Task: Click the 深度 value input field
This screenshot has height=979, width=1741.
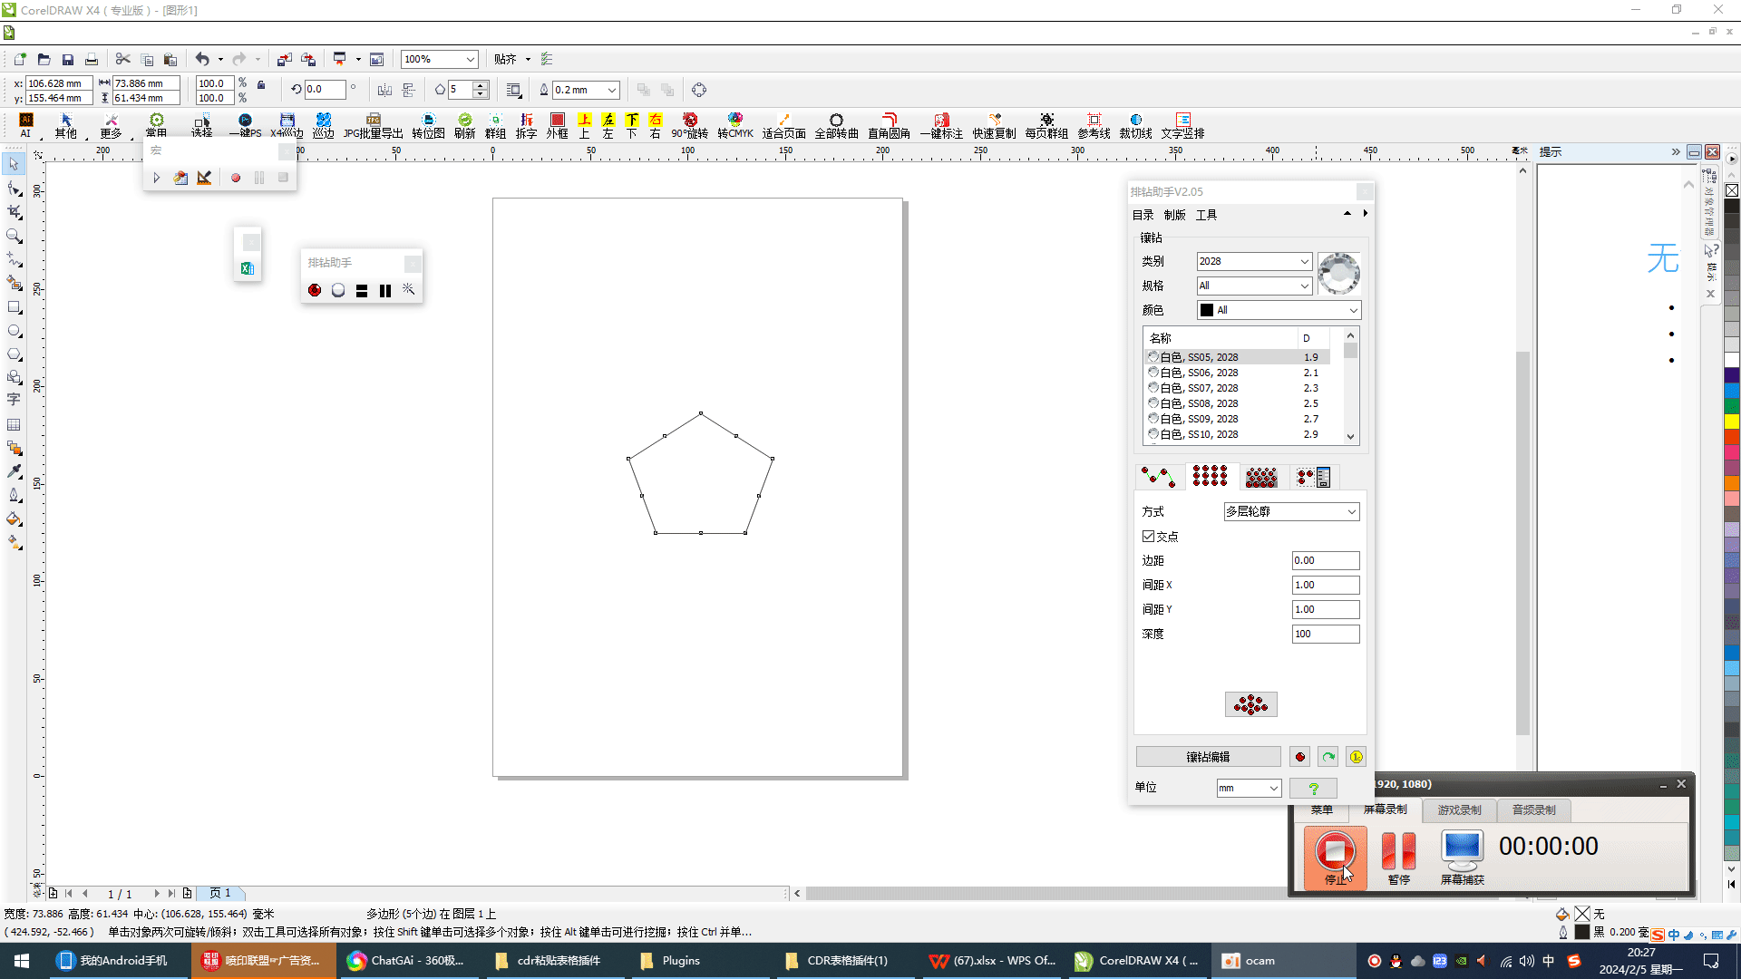Action: 1325,634
